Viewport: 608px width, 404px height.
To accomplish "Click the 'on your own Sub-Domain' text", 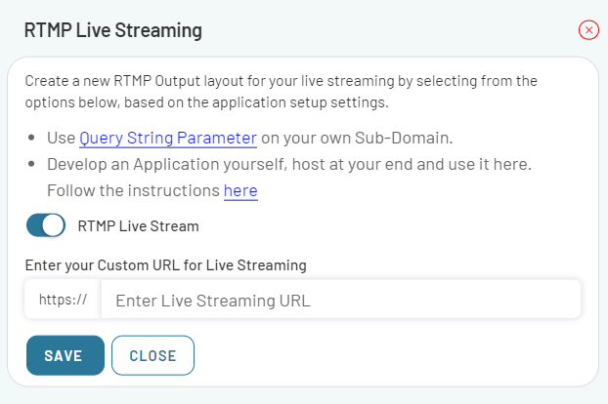I will [x=357, y=138].
